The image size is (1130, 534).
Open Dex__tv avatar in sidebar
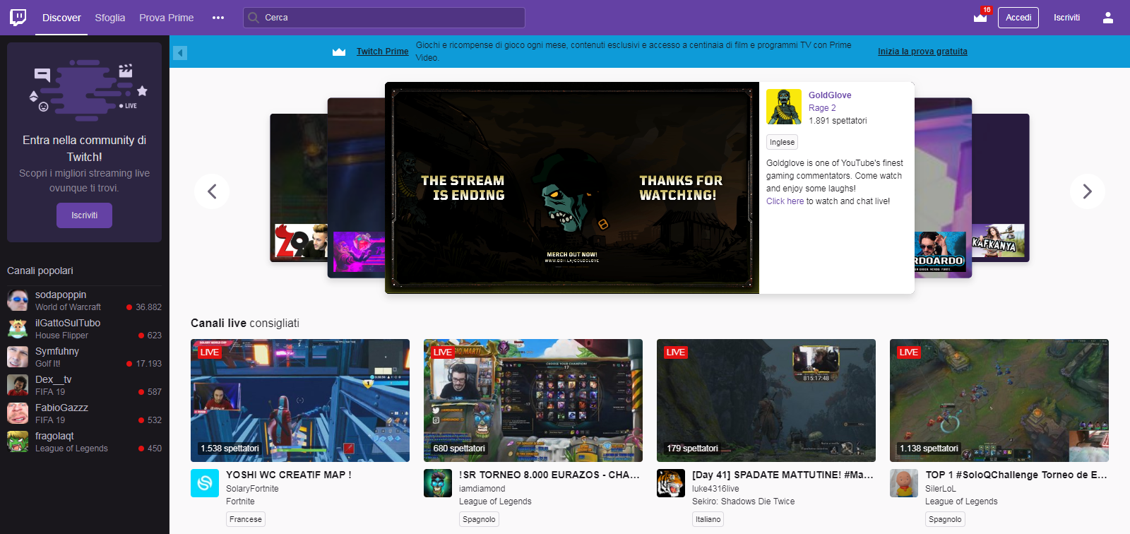pyautogui.click(x=18, y=385)
